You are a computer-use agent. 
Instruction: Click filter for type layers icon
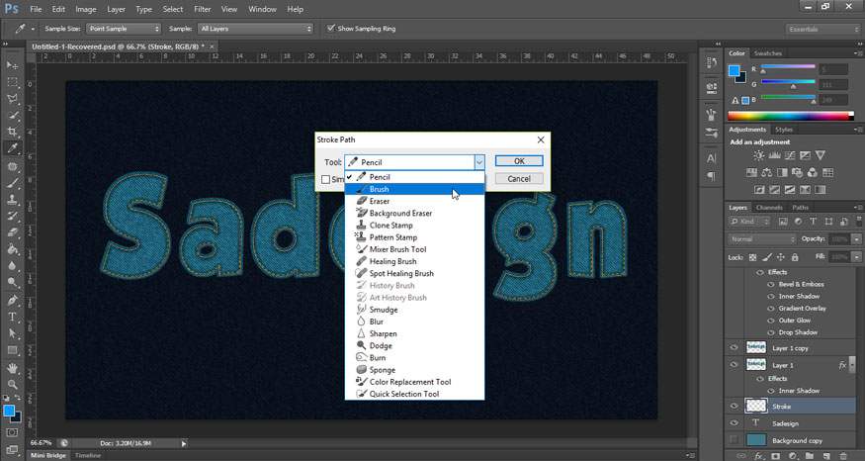[814, 222]
